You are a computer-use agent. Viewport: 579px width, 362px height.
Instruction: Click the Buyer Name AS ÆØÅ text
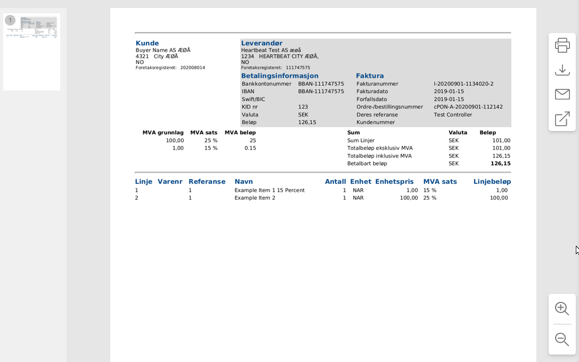(x=162, y=50)
